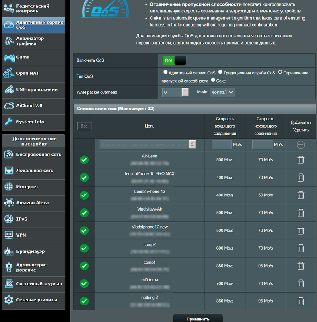Screen dimensions: 317x322
Task: Delete the comp2 client entry
Action: tap(301, 248)
